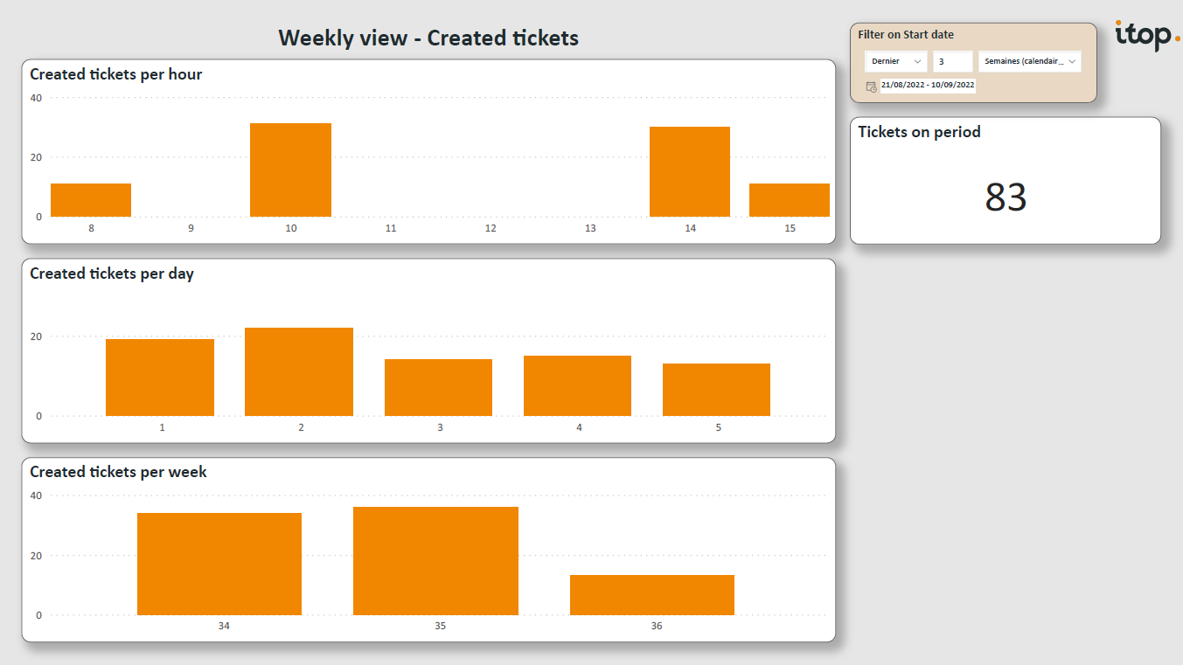
Task: Select the week 36 bar in weekly chart
Action: coord(652,595)
